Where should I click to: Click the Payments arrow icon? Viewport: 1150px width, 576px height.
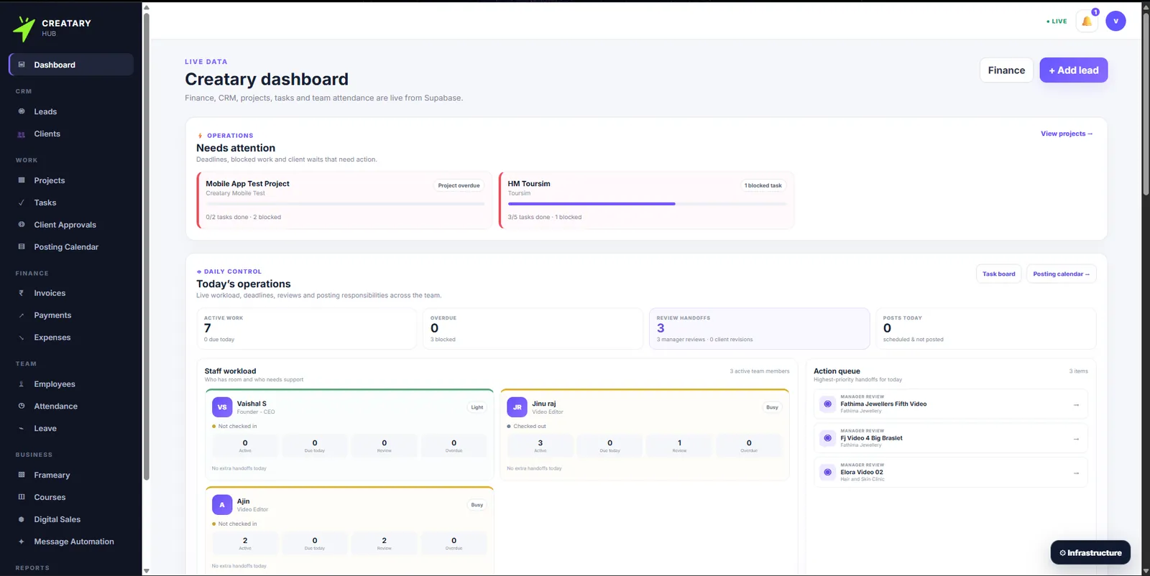pyautogui.click(x=22, y=315)
